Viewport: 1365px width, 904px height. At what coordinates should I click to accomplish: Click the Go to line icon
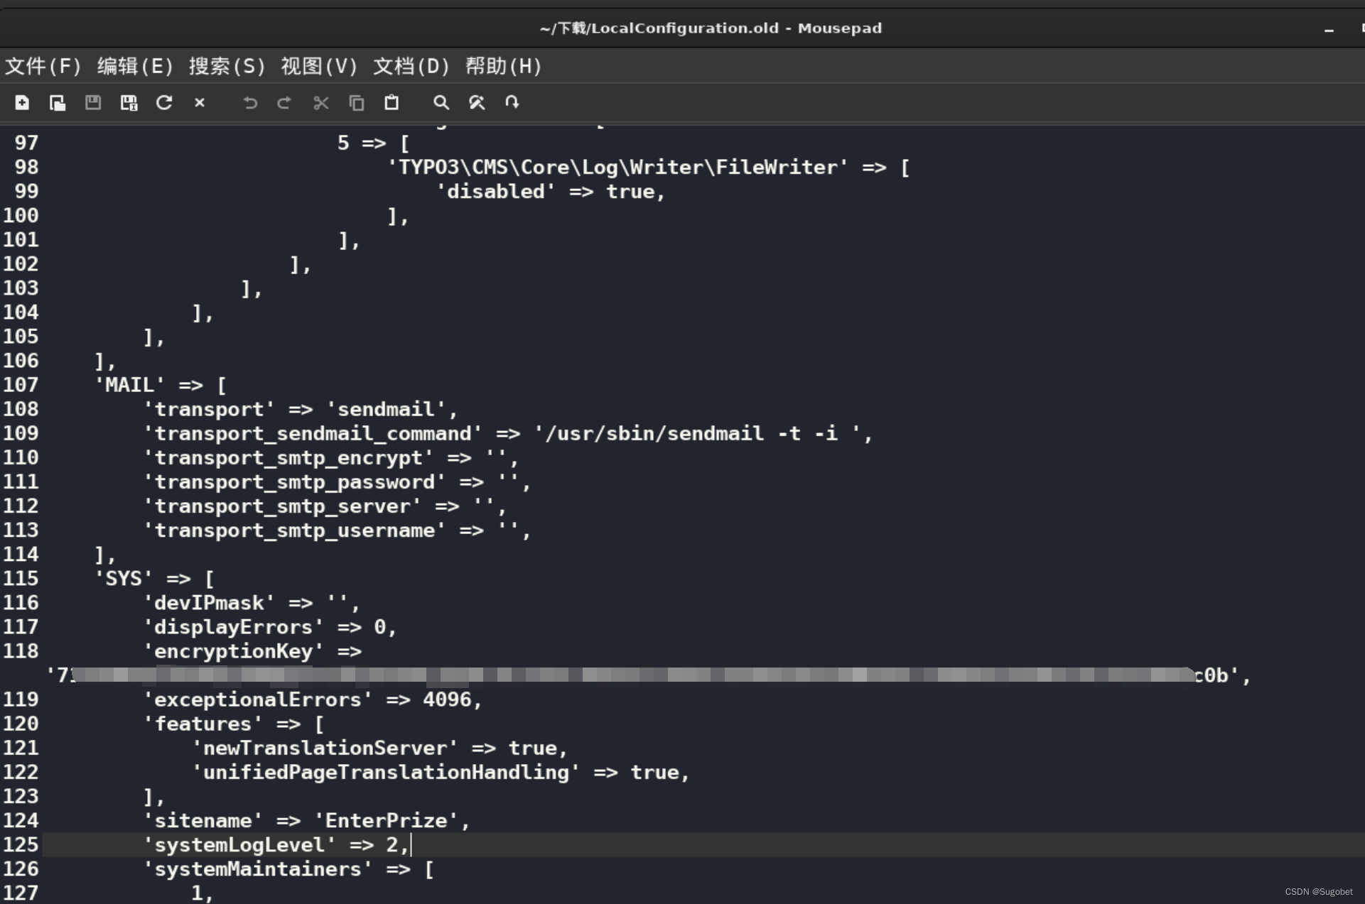tap(512, 103)
